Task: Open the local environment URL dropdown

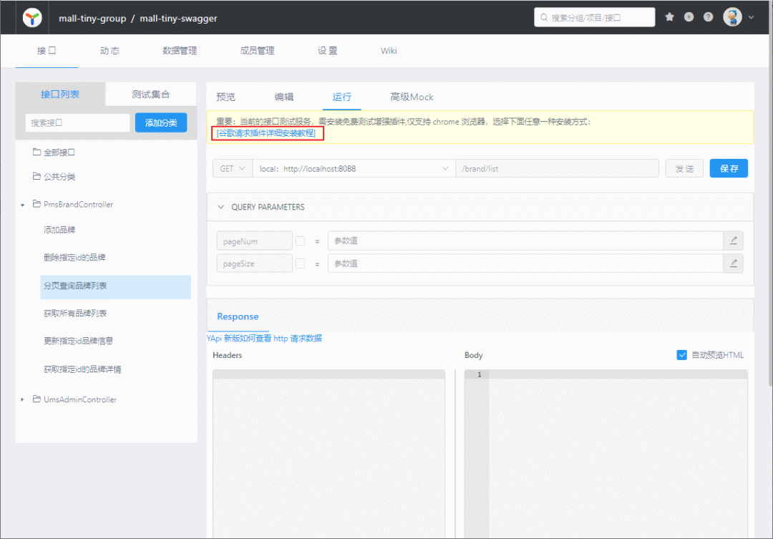Action: pos(354,169)
